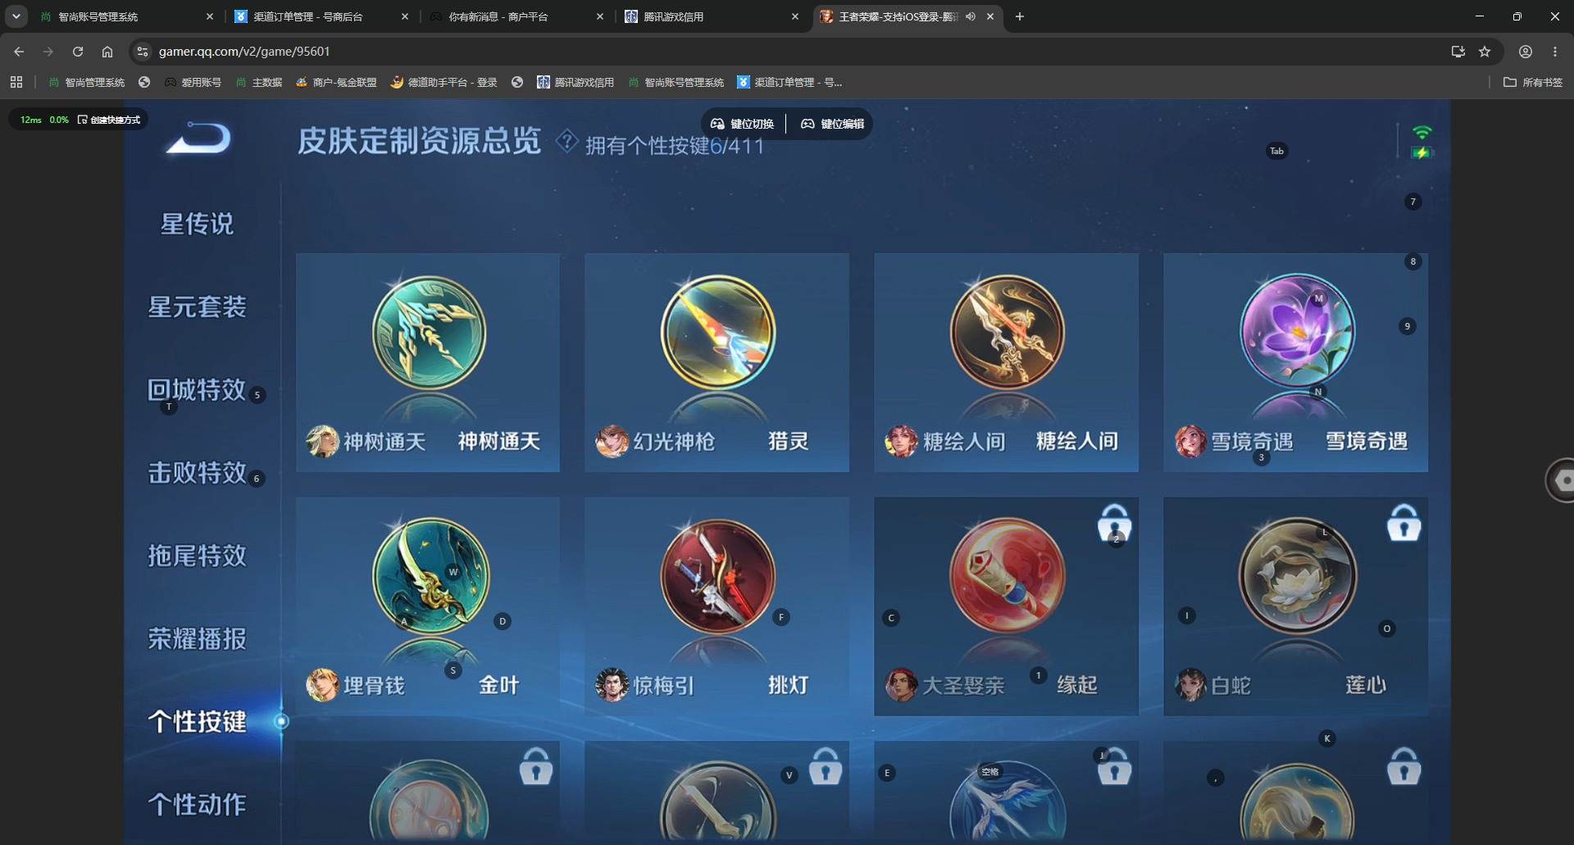Click the Tab key overlay marker

[1276, 151]
